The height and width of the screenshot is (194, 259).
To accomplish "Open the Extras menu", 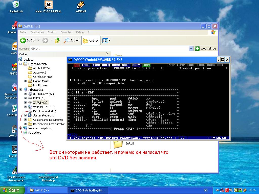I will pos(80,32).
